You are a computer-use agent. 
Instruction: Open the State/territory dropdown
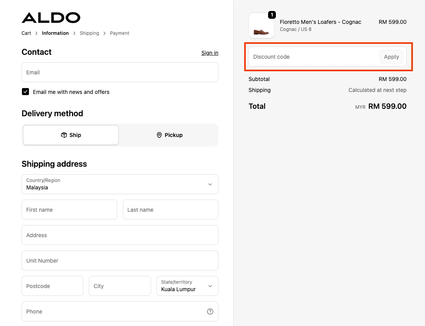coord(187,286)
